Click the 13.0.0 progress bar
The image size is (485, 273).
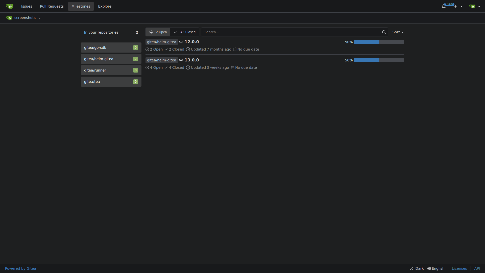click(379, 60)
